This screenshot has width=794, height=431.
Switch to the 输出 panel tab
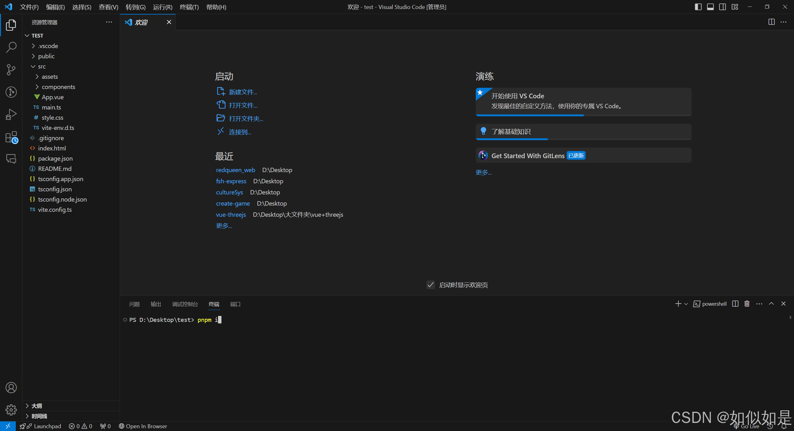pyautogui.click(x=155, y=304)
